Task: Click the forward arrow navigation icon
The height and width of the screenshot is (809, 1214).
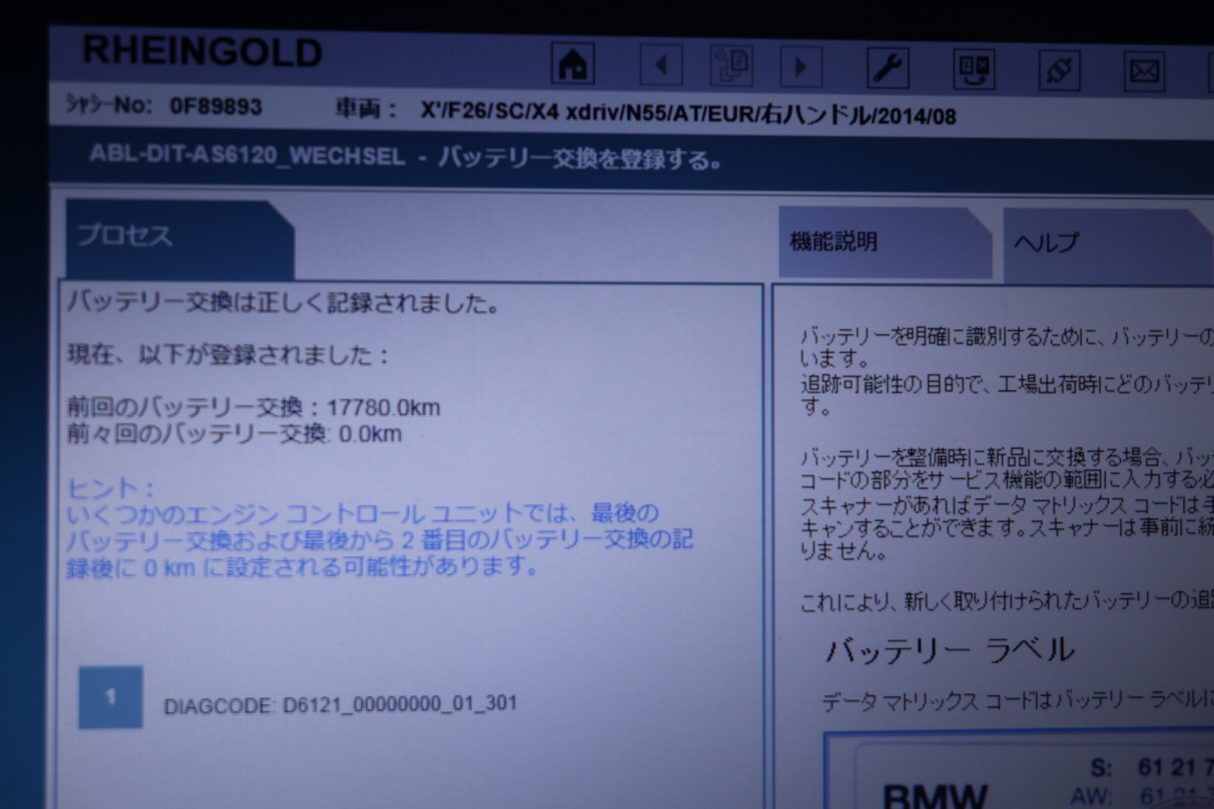Action: coord(801,66)
